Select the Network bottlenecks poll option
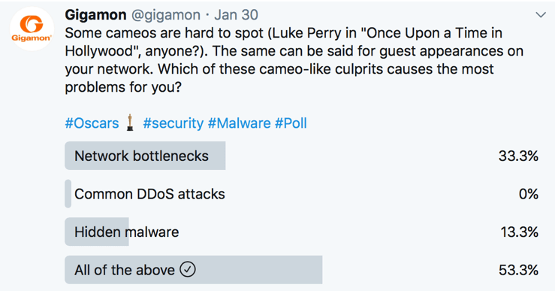Image resolution: width=555 pixels, height=291 pixels. coord(302,156)
